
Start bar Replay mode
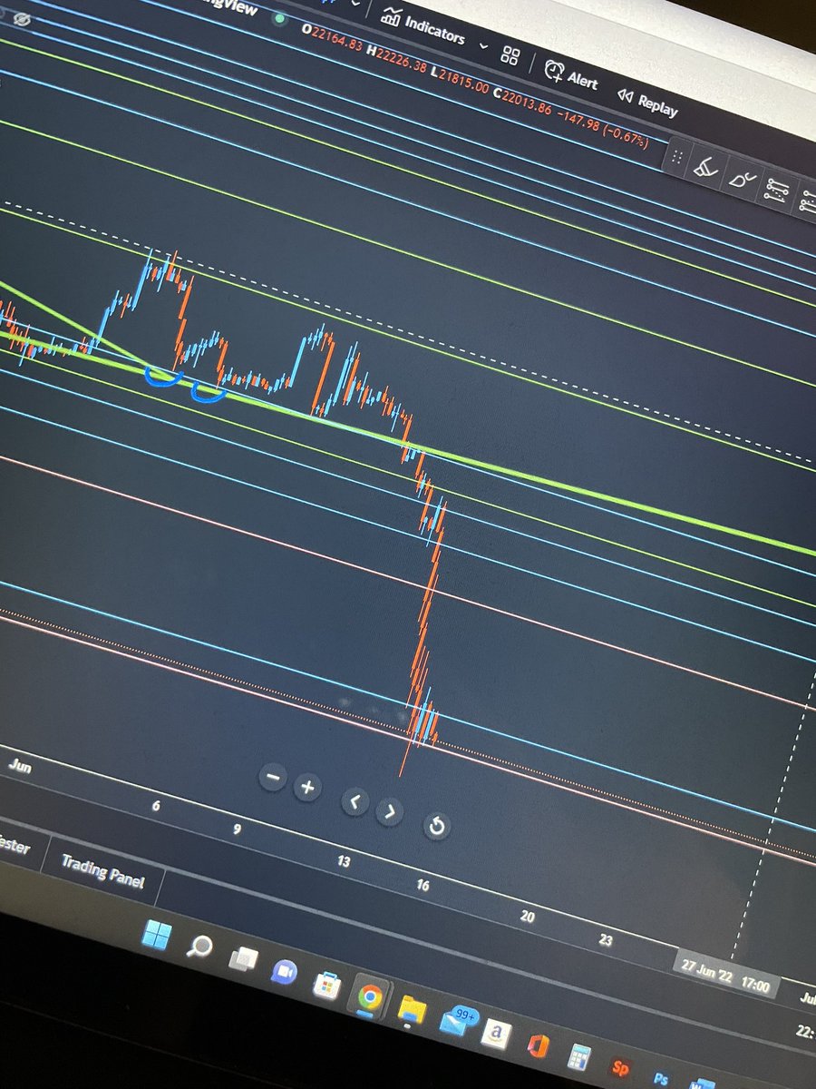click(x=647, y=101)
